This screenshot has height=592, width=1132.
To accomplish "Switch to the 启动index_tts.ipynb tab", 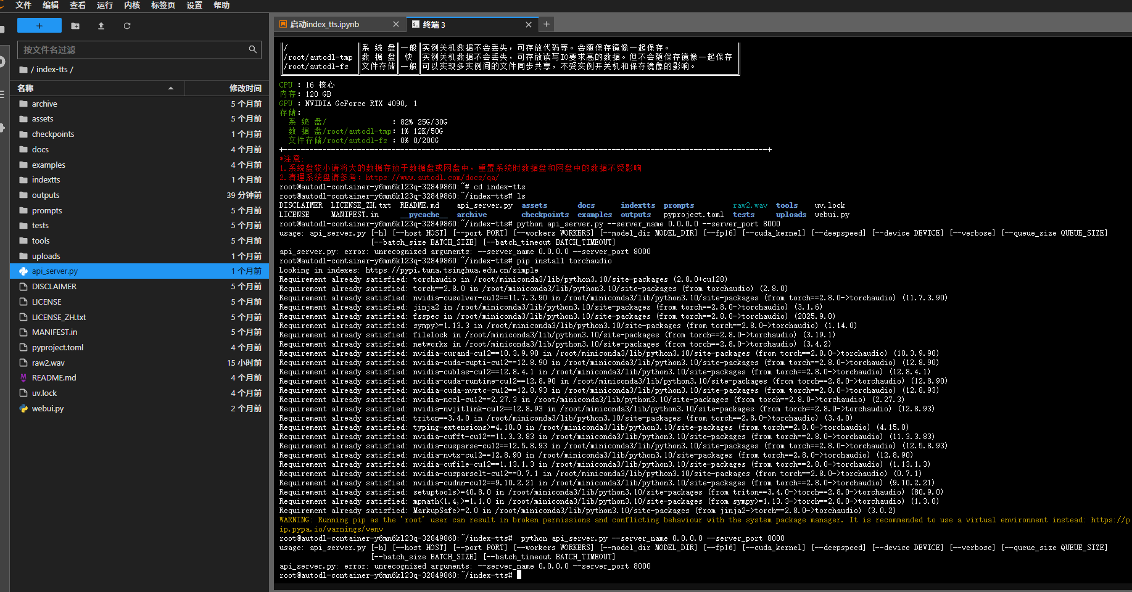I will [324, 25].
